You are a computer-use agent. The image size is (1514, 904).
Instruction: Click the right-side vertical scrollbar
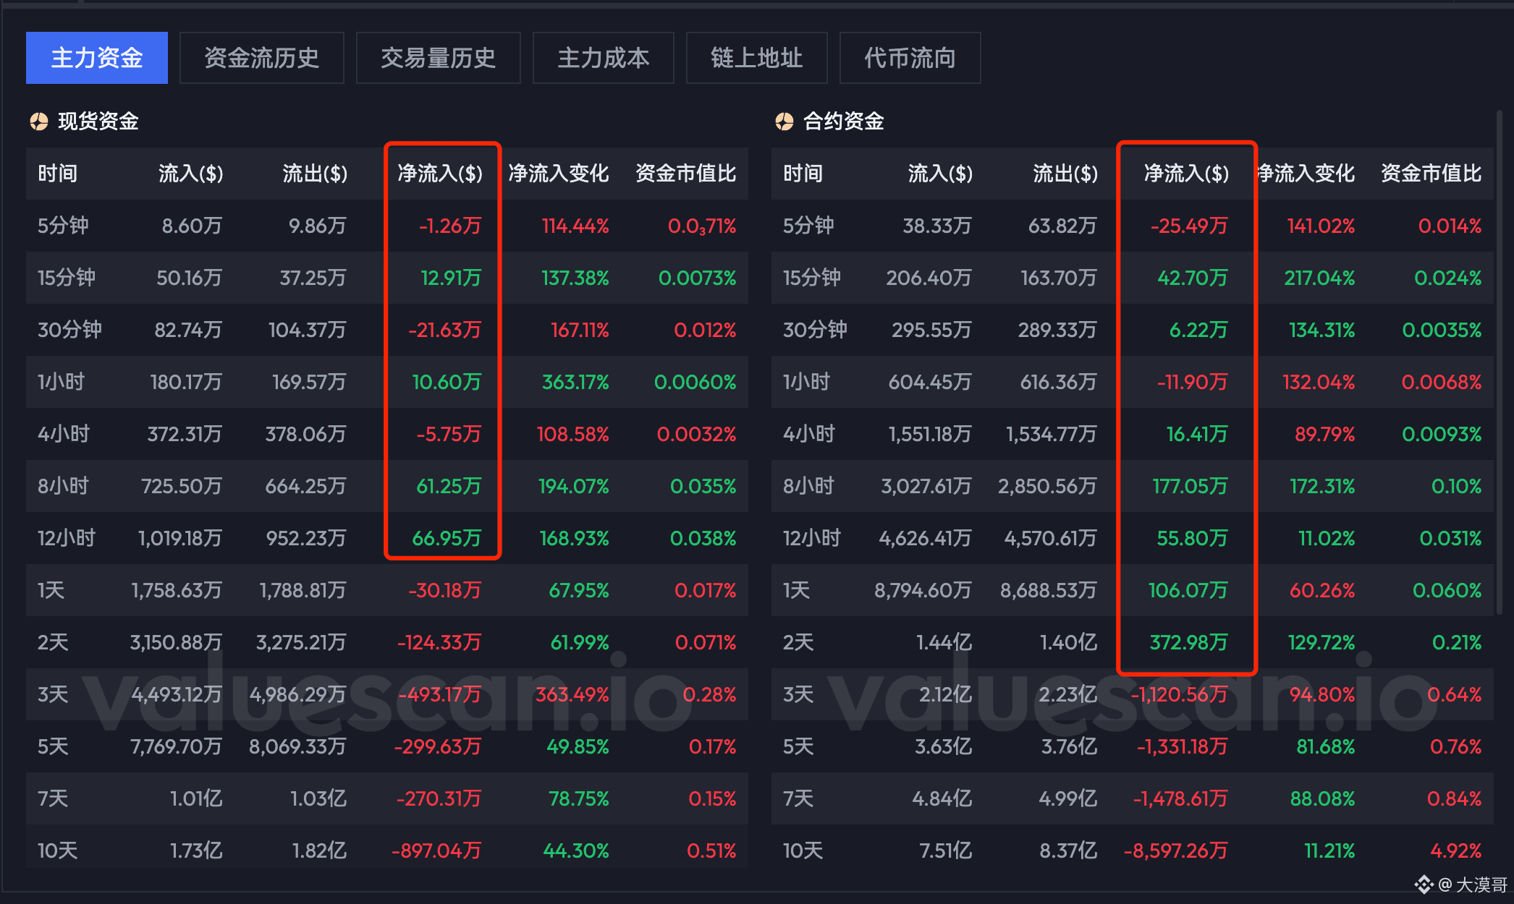pyautogui.click(x=1499, y=362)
